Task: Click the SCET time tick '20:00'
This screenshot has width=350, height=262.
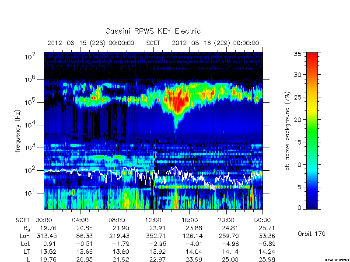Action: click(x=226, y=220)
